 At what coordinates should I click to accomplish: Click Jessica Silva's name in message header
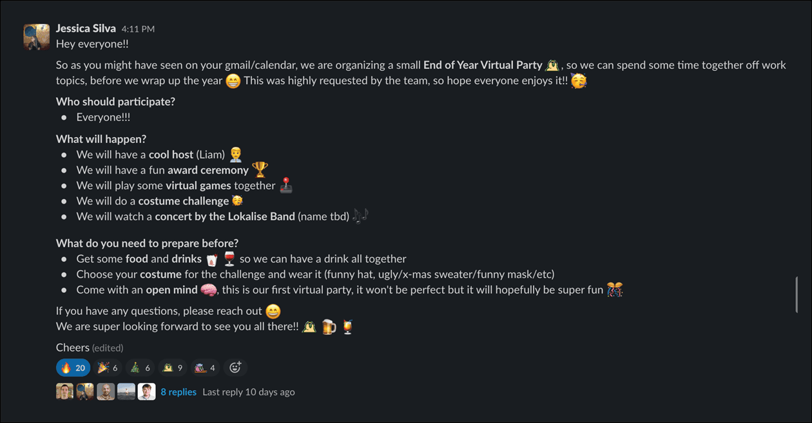tap(86, 28)
